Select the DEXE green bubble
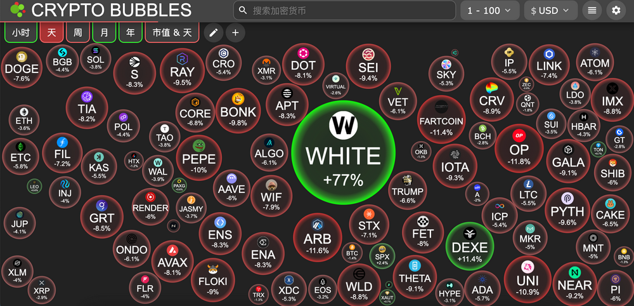Screen dimensions: 634x306 [470, 247]
